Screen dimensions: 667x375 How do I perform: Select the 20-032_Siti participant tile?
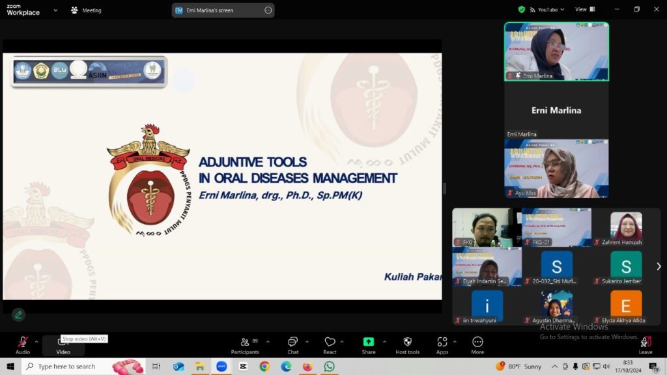coord(556,266)
